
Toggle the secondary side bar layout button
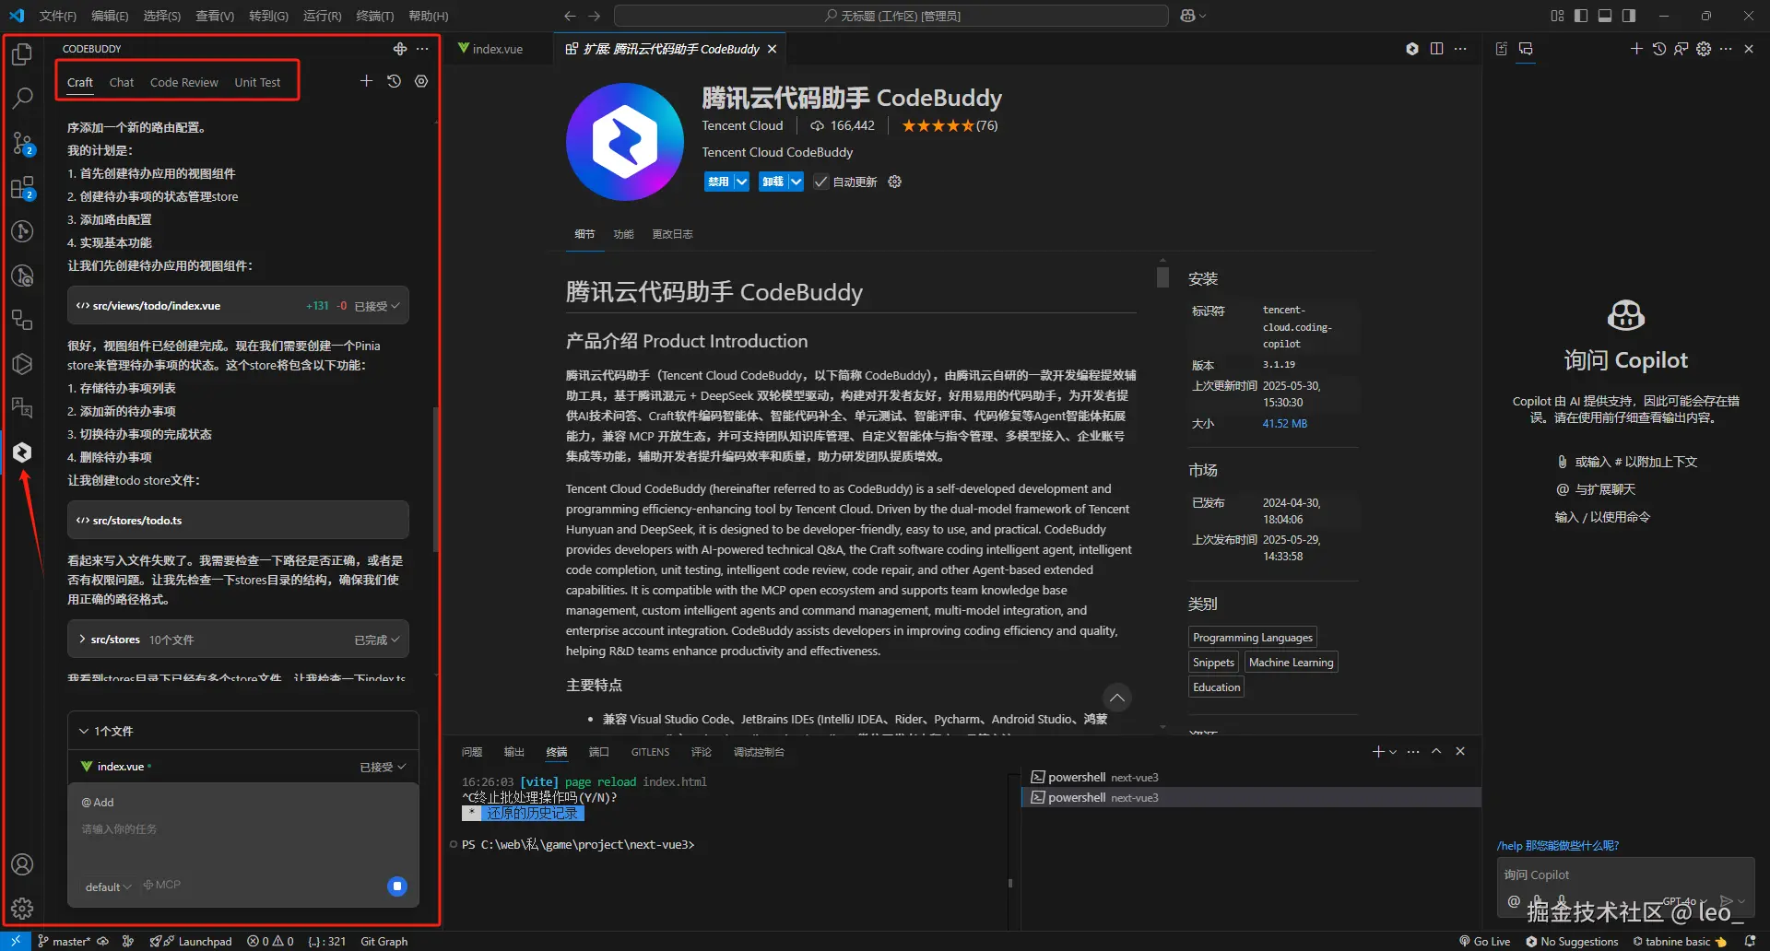[1629, 16]
